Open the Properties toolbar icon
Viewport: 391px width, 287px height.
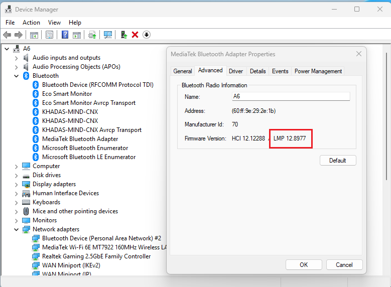(x=49, y=35)
